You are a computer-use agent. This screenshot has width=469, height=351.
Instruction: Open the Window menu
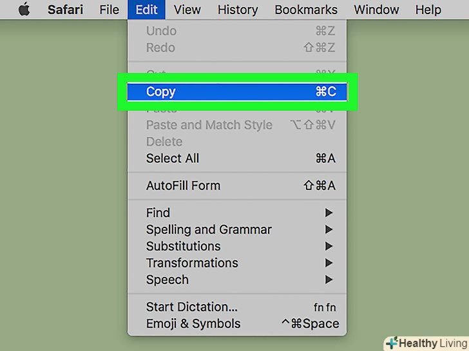[377, 10]
